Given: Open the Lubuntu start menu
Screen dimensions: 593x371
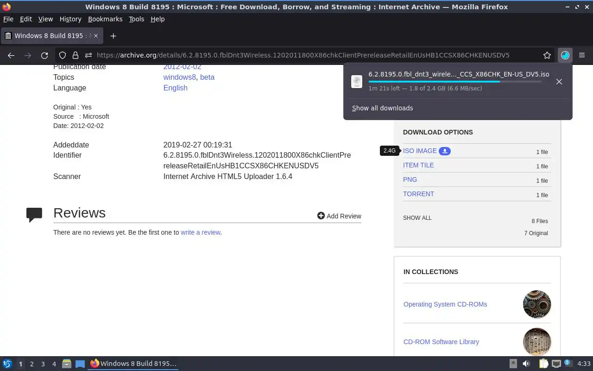Looking at the screenshot, I should [x=7, y=364].
